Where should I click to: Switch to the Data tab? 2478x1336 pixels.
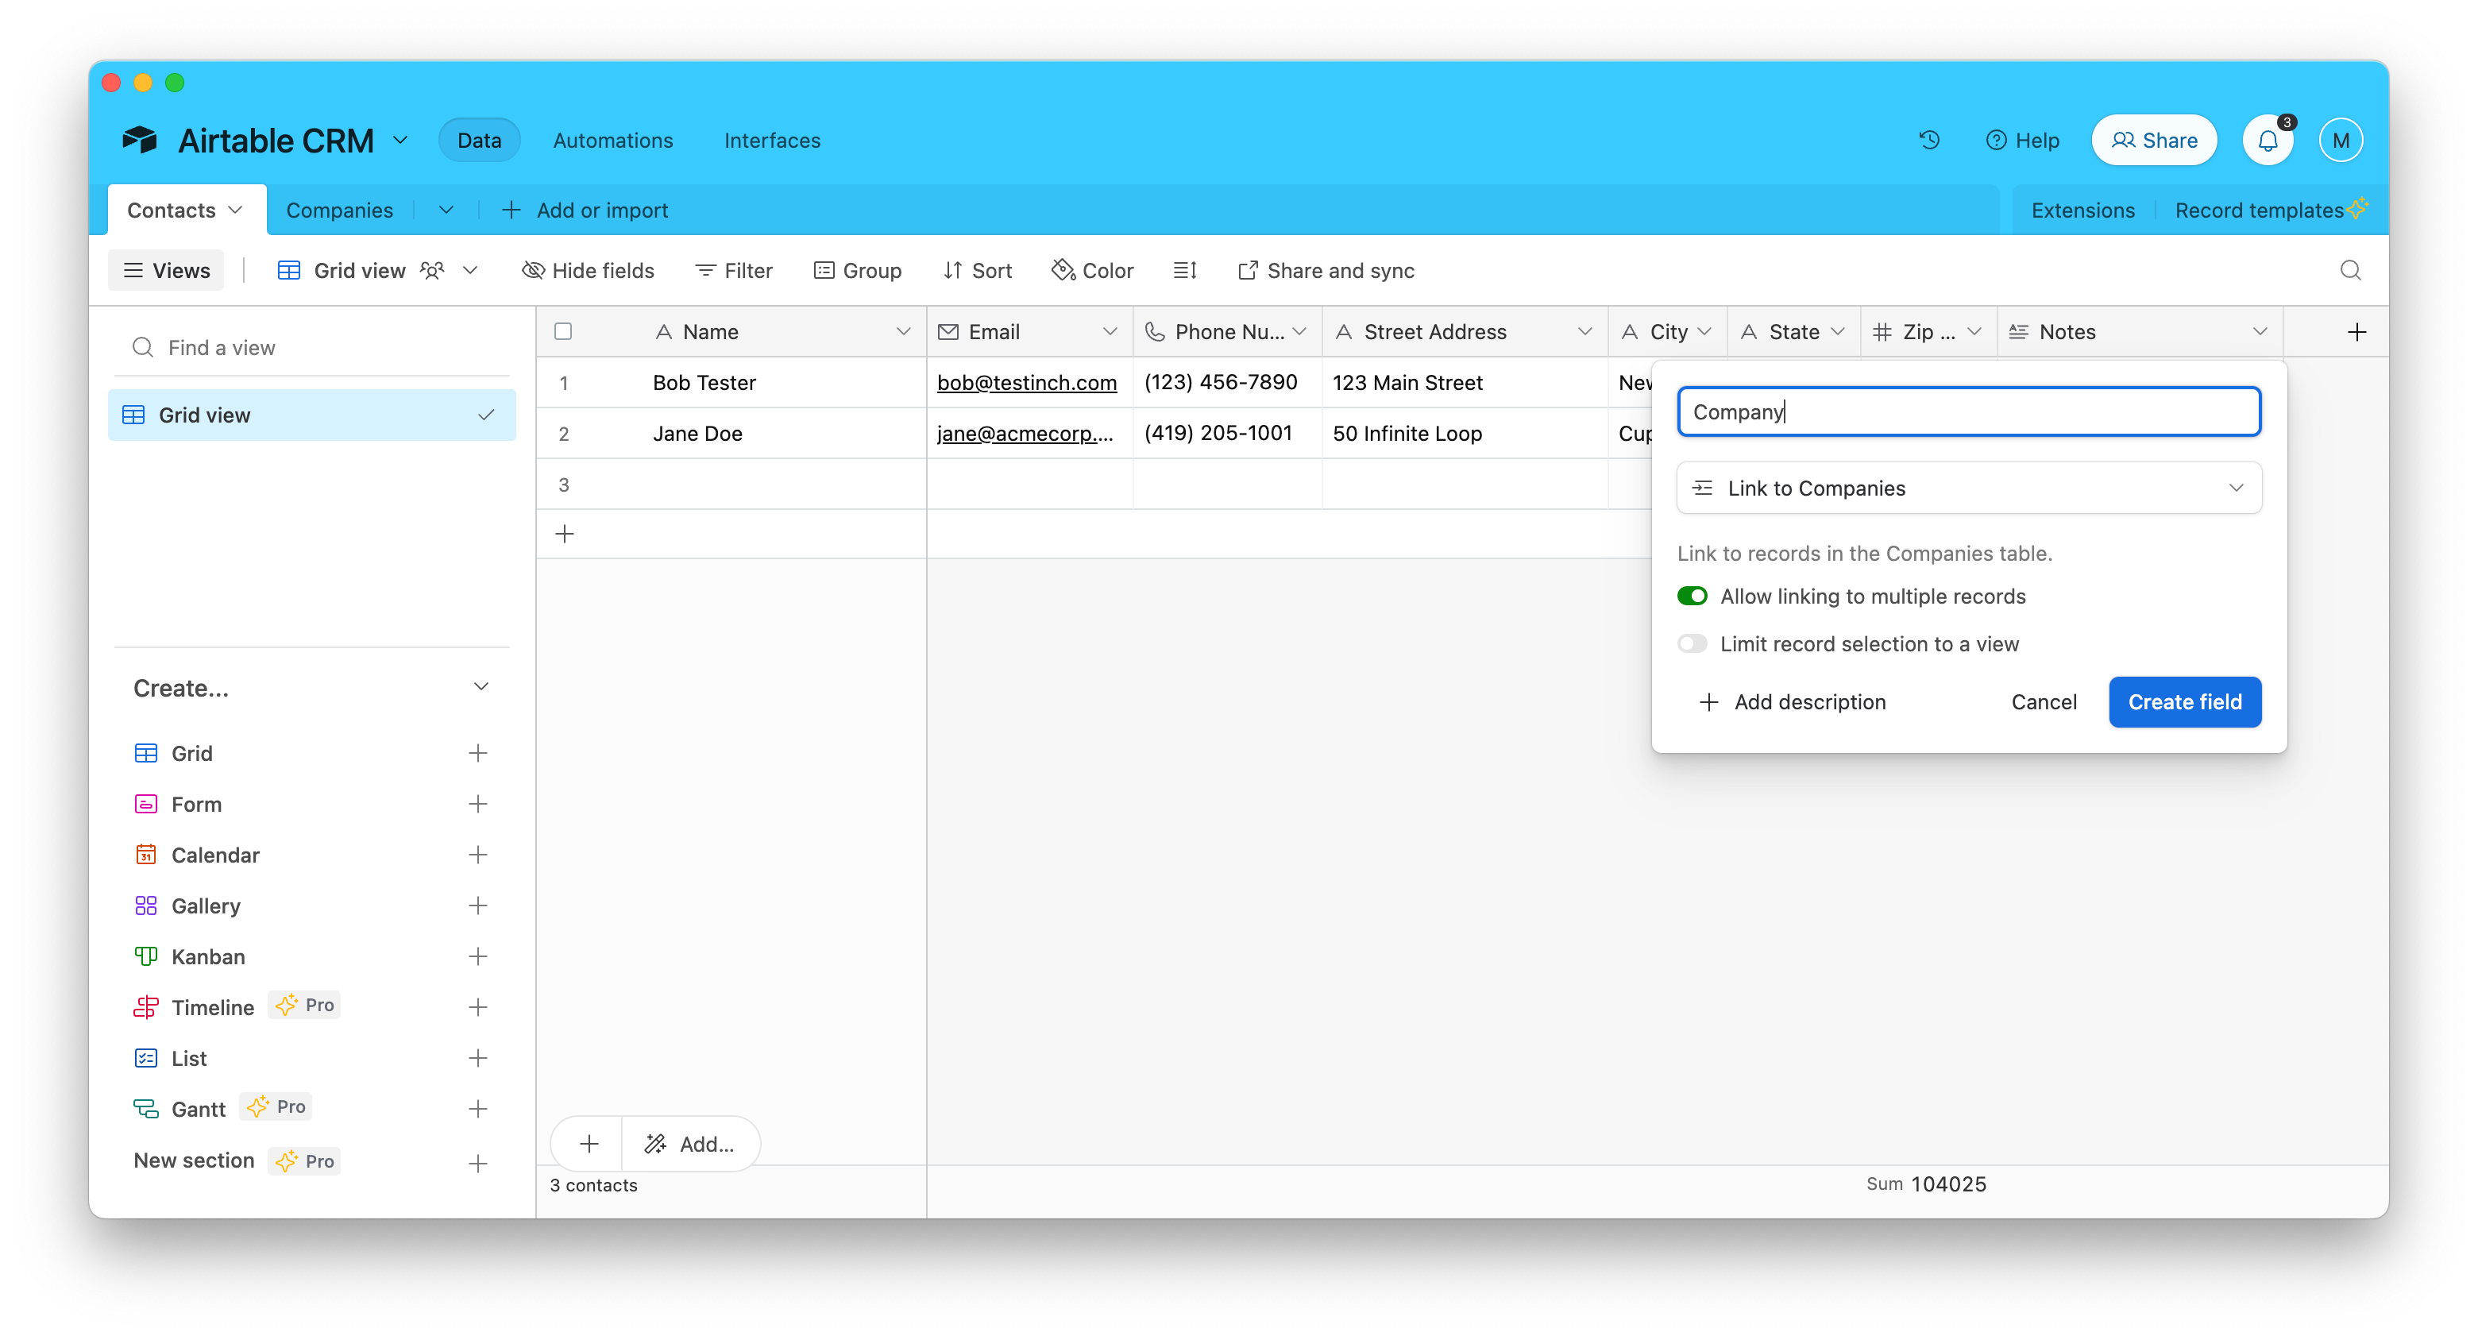pos(479,141)
